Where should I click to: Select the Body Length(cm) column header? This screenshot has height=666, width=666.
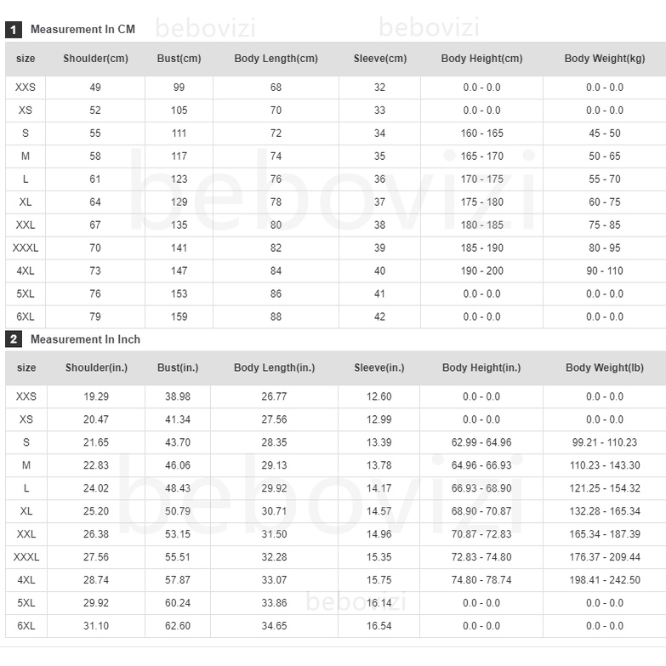276,59
